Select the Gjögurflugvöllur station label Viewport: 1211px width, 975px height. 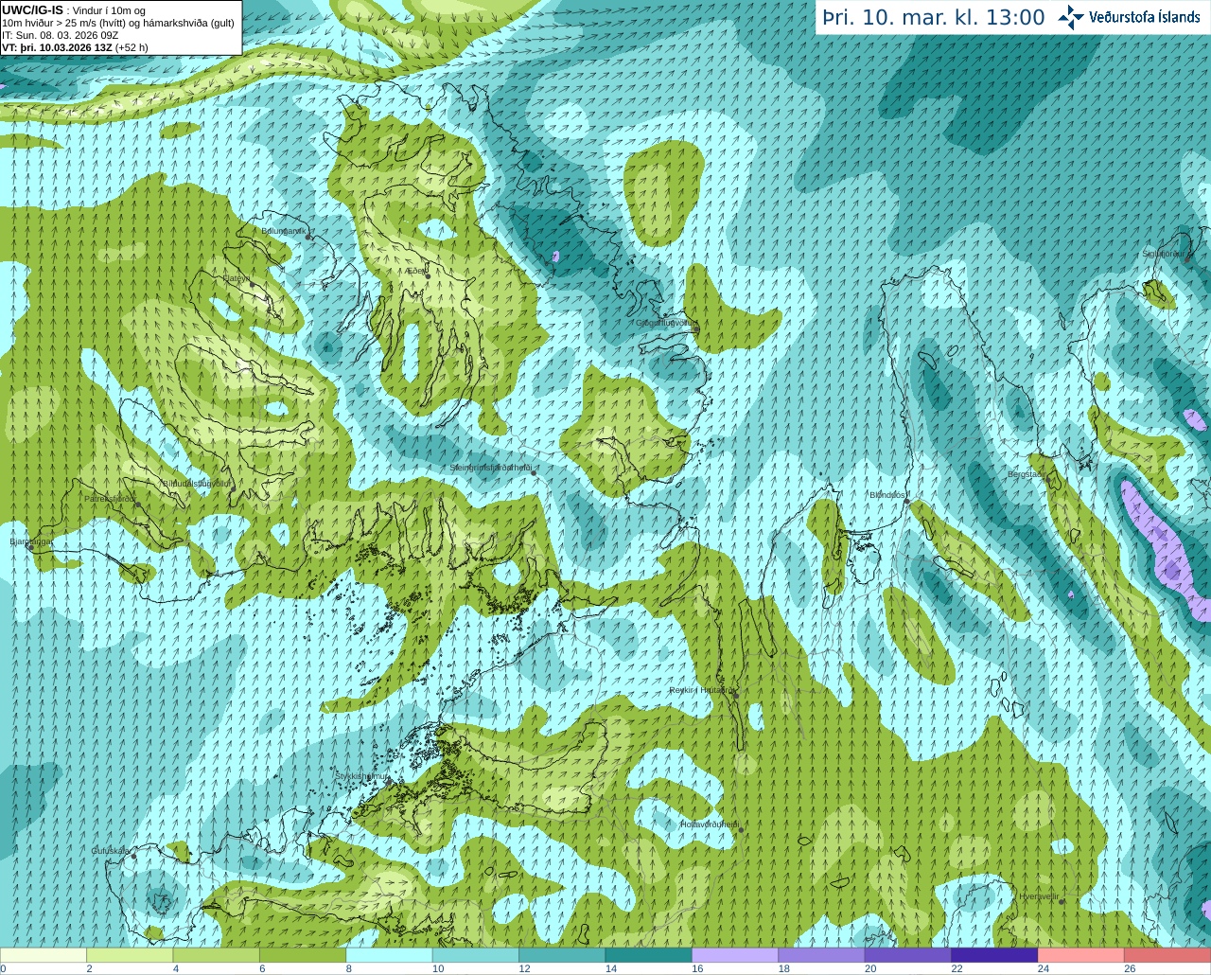[666, 323]
